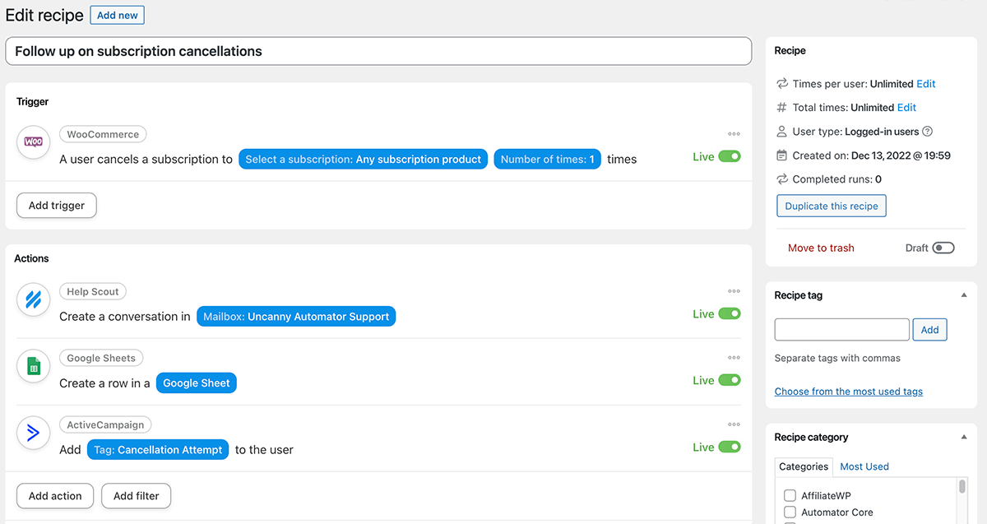
Task: Toggle the ActiveCampaign action Live switch
Action: [x=730, y=447]
